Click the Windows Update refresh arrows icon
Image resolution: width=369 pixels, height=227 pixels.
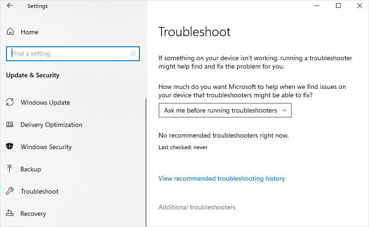[10, 102]
